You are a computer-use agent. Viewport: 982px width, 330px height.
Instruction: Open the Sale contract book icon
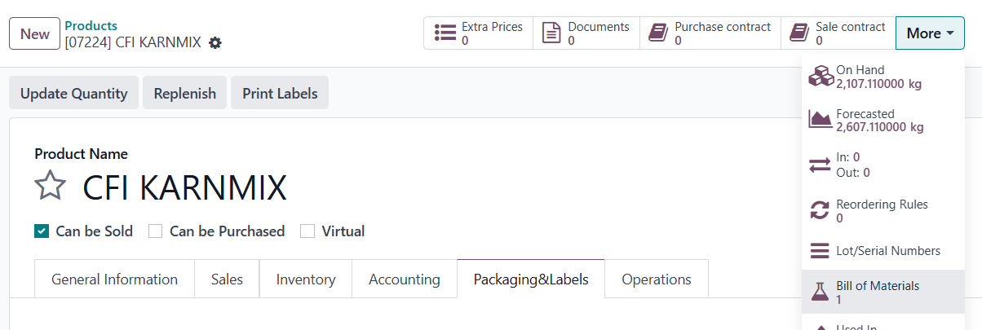click(x=799, y=33)
